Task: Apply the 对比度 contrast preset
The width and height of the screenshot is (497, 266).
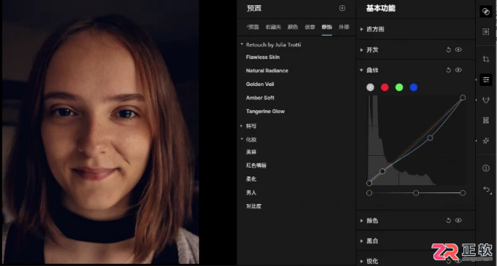Action: click(x=254, y=206)
